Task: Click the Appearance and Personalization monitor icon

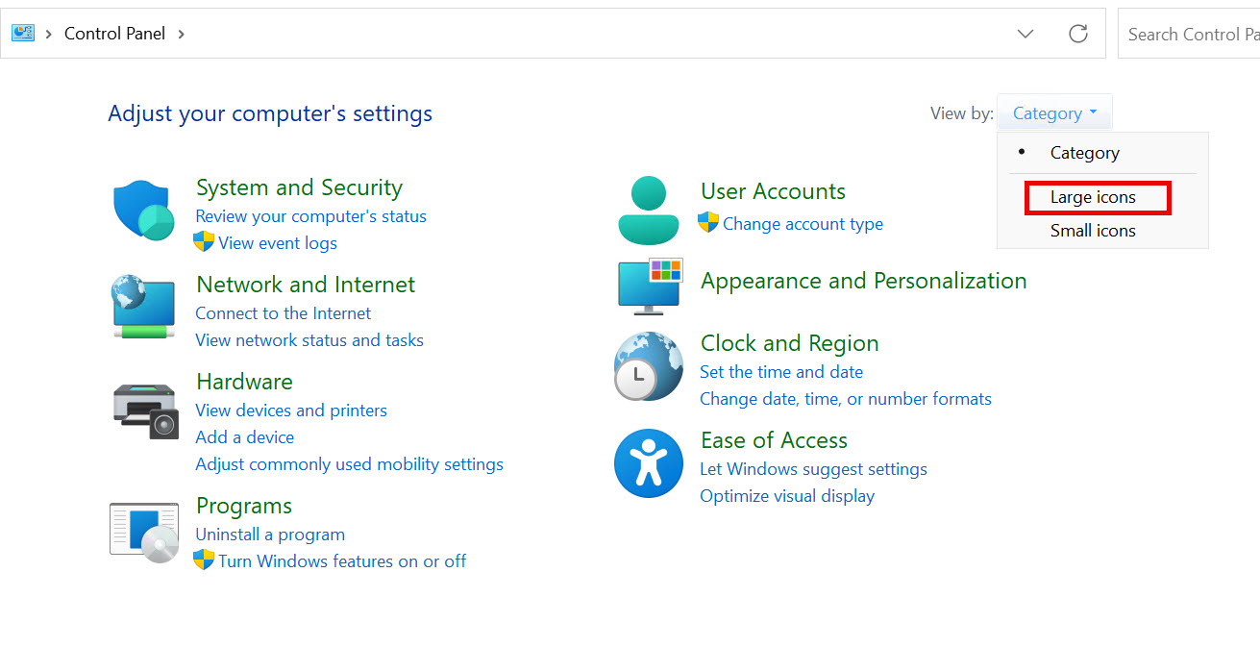Action: click(x=650, y=286)
